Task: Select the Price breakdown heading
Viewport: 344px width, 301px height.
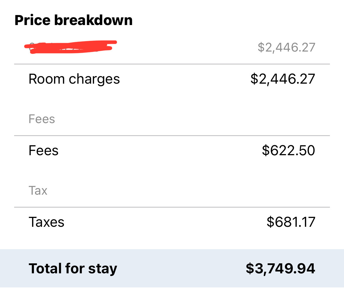Action: click(x=74, y=20)
